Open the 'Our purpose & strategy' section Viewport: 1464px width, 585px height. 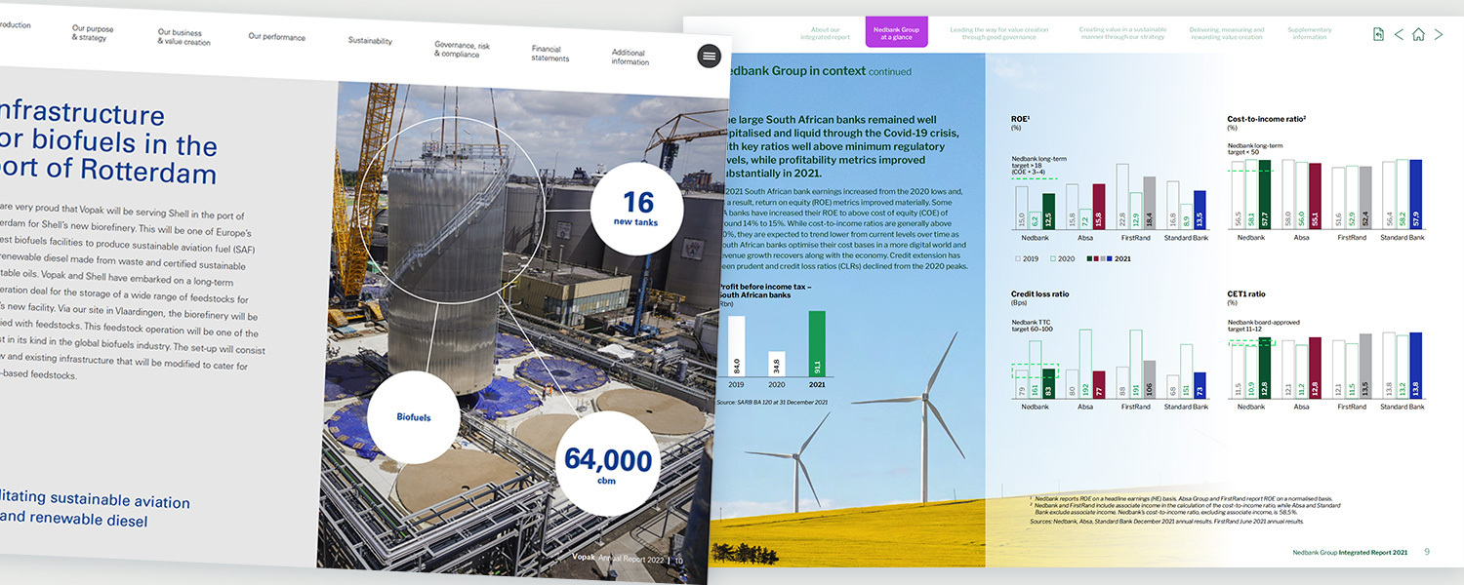tap(92, 32)
